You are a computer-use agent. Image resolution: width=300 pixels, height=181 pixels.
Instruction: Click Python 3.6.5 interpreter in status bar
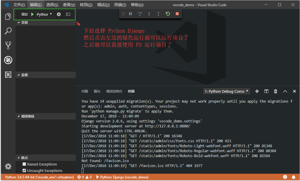(x=39, y=177)
